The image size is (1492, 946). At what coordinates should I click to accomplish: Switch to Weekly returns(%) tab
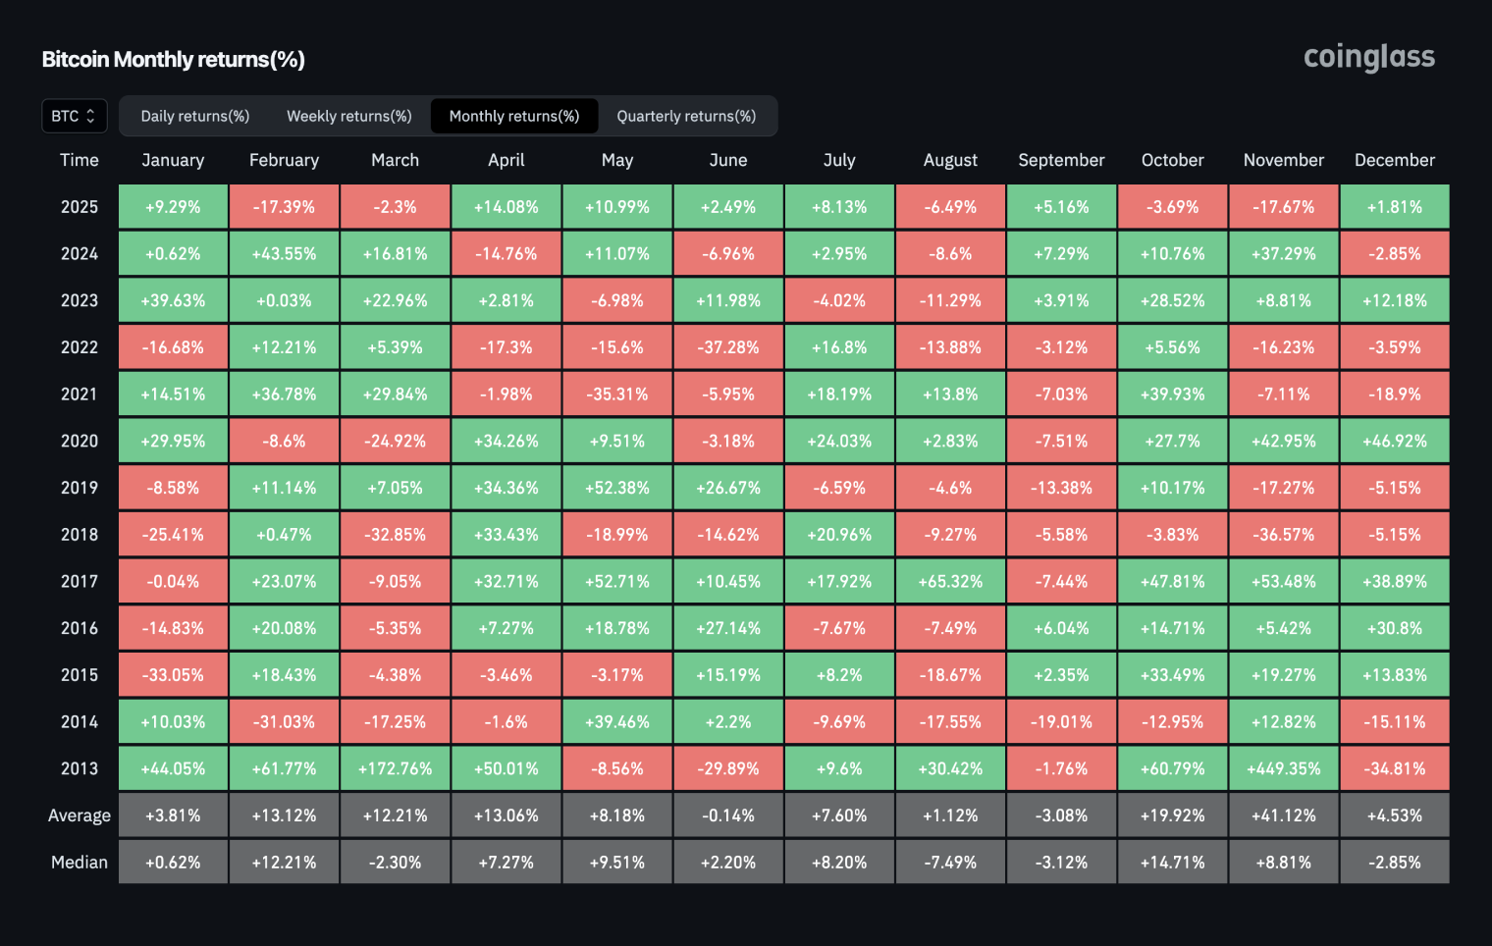click(348, 116)
